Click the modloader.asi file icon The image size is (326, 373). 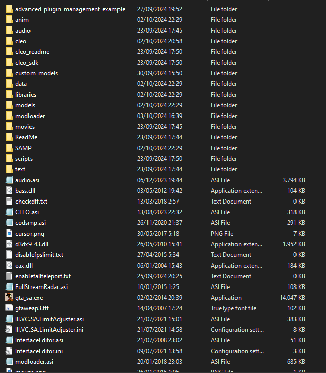point(9,362)
